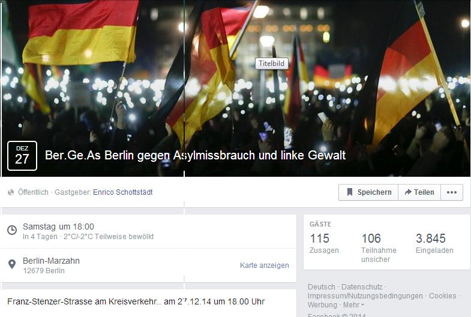Click the location pin icon beside Berlin-Marzahn

(x=12, y=264)
